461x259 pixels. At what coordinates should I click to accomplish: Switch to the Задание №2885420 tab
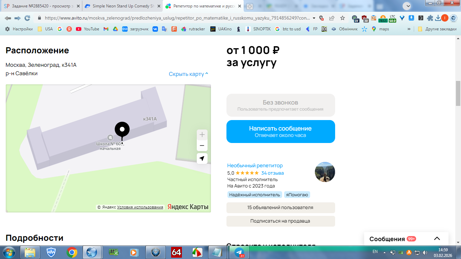click(42, 6)
